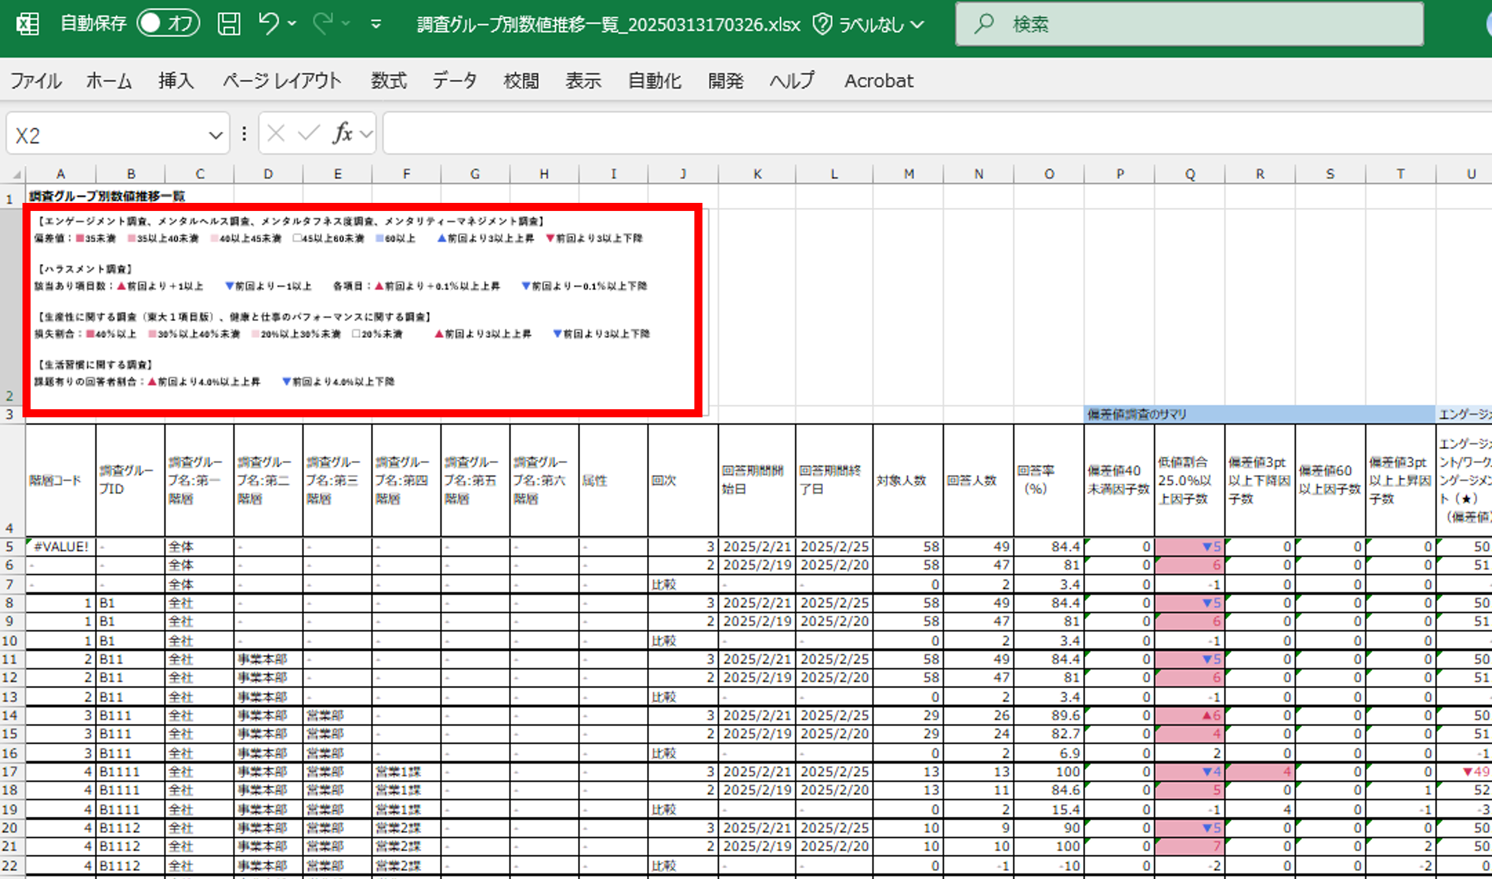1492x879 pixels.
Task: Click the Select All corner triangle
Action: tap(17, 174)
